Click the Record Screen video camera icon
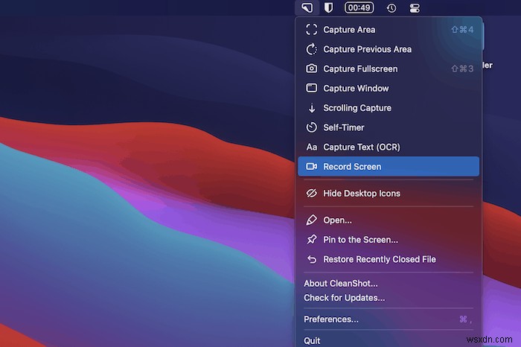 point(311,166)
